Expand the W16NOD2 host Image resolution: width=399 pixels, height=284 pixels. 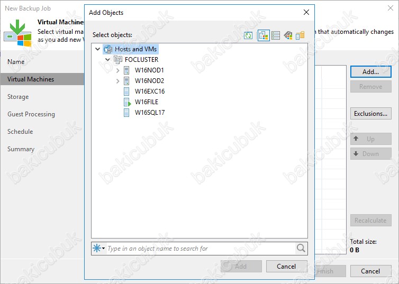117,81
